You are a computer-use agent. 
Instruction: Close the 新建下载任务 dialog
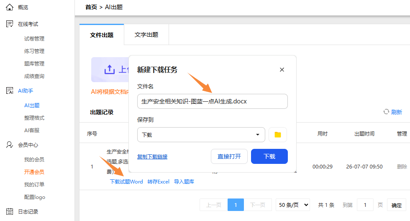[282, 70]
